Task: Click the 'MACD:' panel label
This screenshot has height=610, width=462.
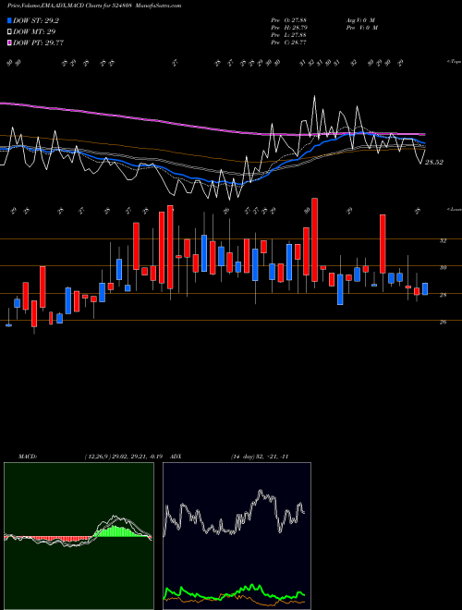Action: click(x=28, y=457)
